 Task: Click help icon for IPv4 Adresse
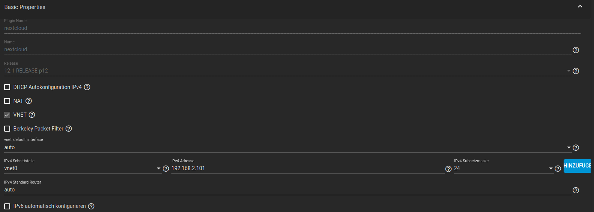pyautogui.click(x=448, y=169)
